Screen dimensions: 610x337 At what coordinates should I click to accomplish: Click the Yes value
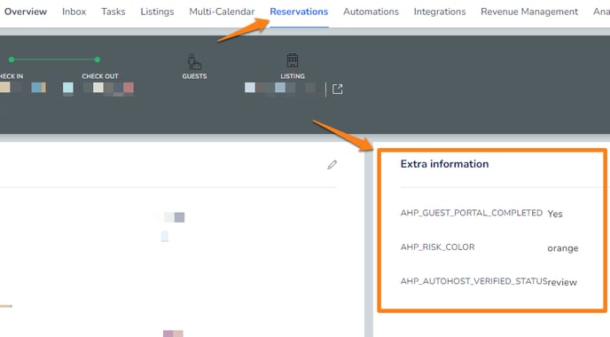(555, 214)
